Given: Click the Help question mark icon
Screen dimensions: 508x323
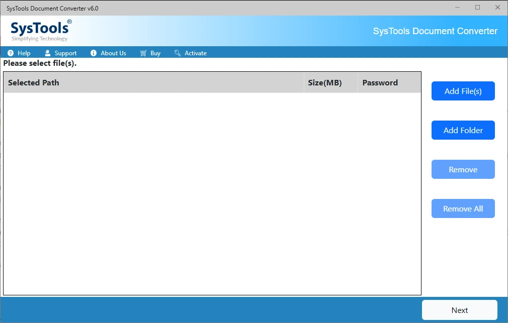Looking at the screenshot, I should coord(11,53).
